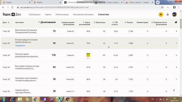Click help icon beside Карта дочитываний
The image size is (182, 102).
pyautogui.click(x=84, y=22)
